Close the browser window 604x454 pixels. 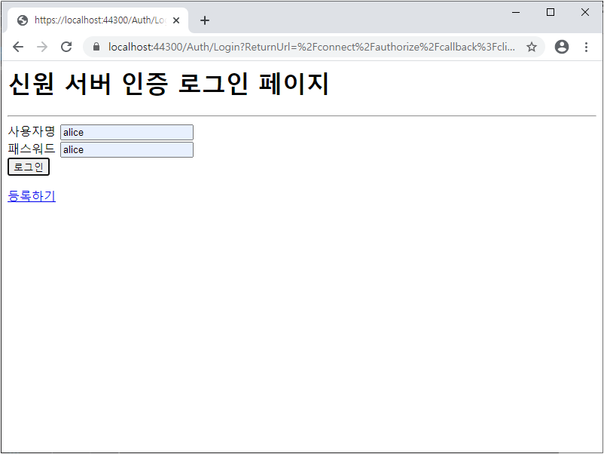[584, 12]
